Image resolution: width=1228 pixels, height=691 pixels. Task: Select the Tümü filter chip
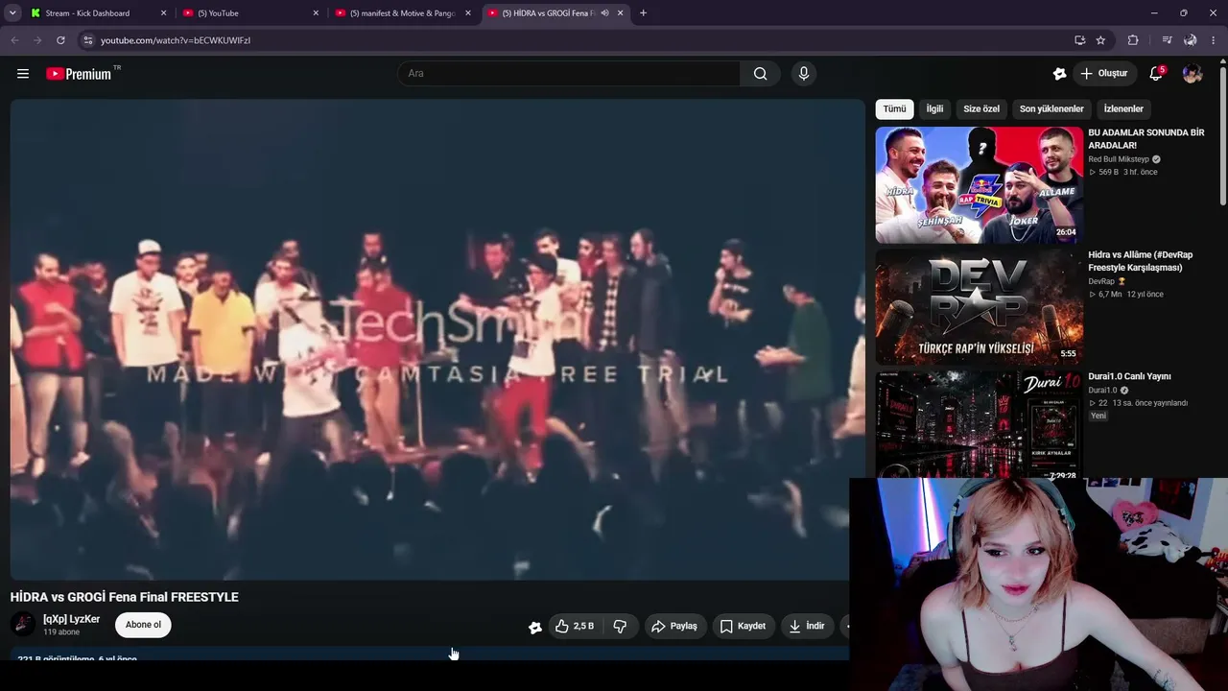(x=894, y=109)
